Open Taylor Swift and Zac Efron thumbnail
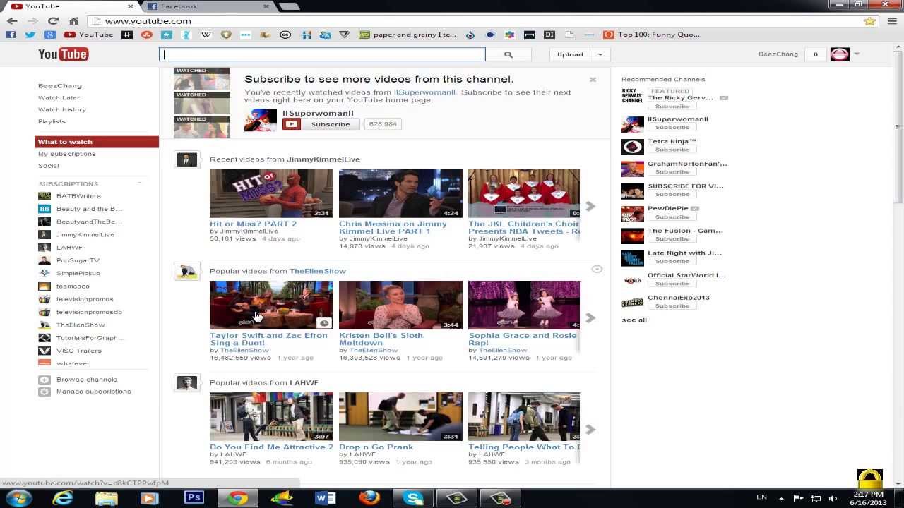This screenshot has height=508, width=904. [x=271, y=305]
